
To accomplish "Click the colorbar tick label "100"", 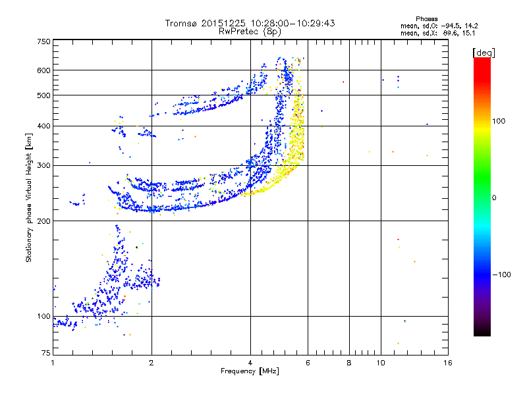I will point(499,121).
